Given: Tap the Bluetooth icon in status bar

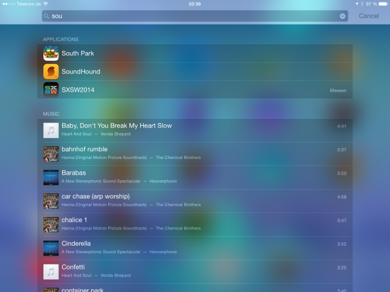Looking at the screenshot, I should (362, 4).
